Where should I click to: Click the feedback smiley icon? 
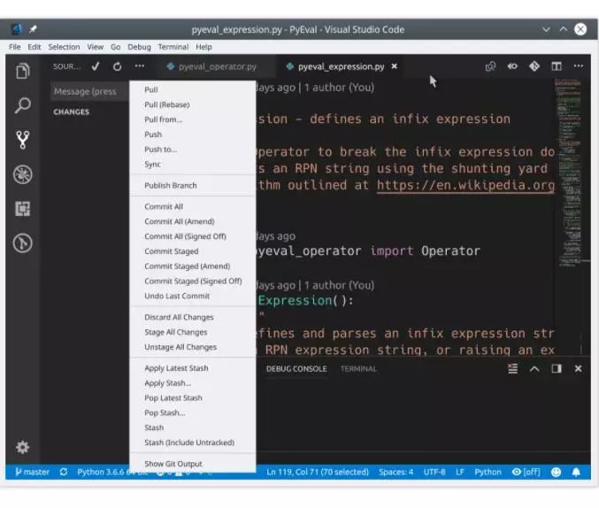click(556, 472)
